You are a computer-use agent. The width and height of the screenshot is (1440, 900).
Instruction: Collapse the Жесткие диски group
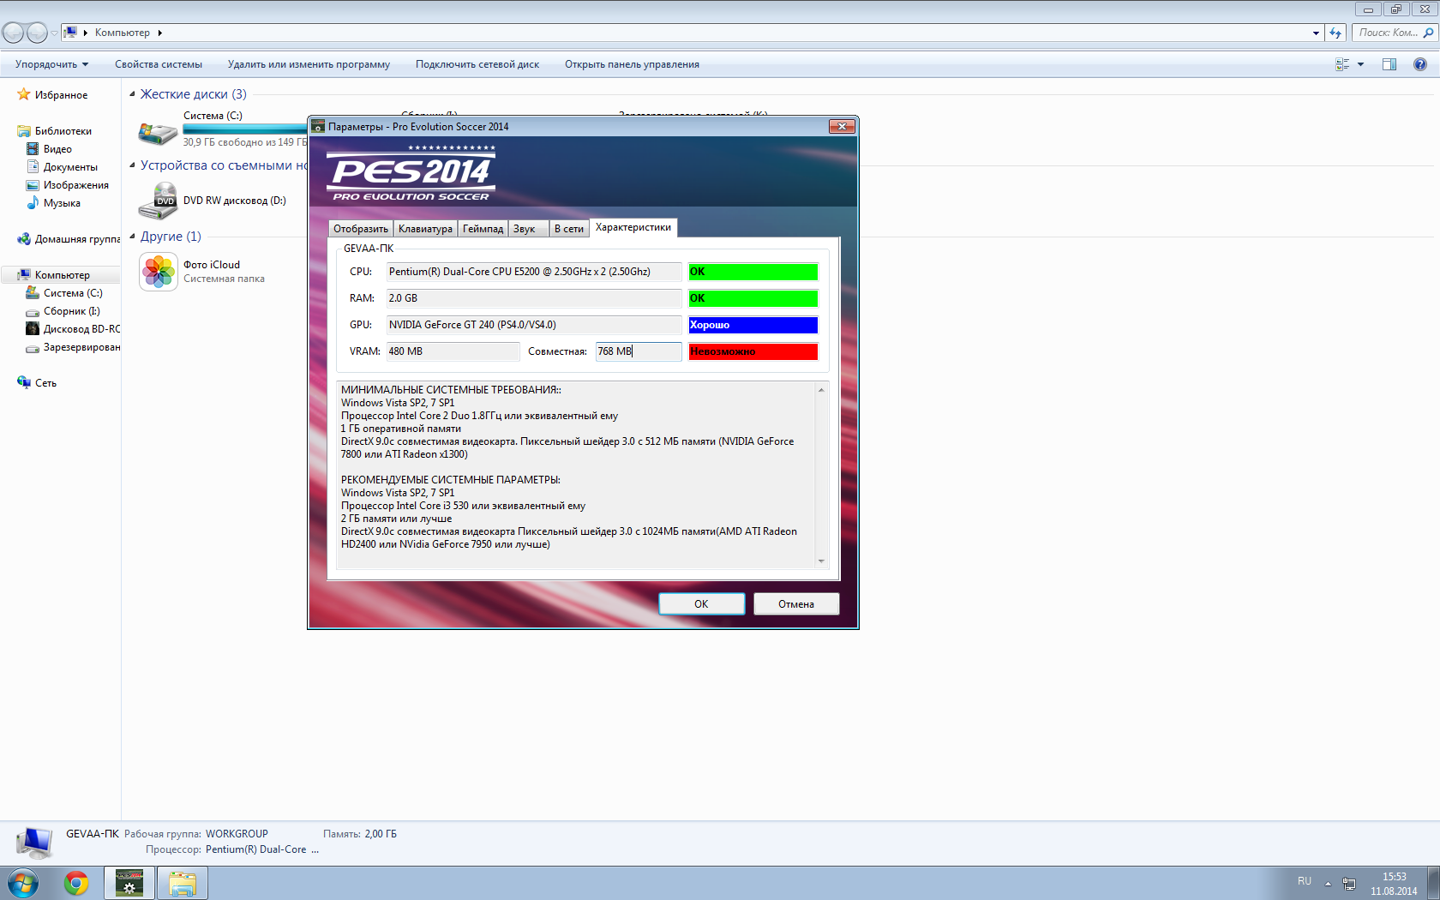coord(132,94)
